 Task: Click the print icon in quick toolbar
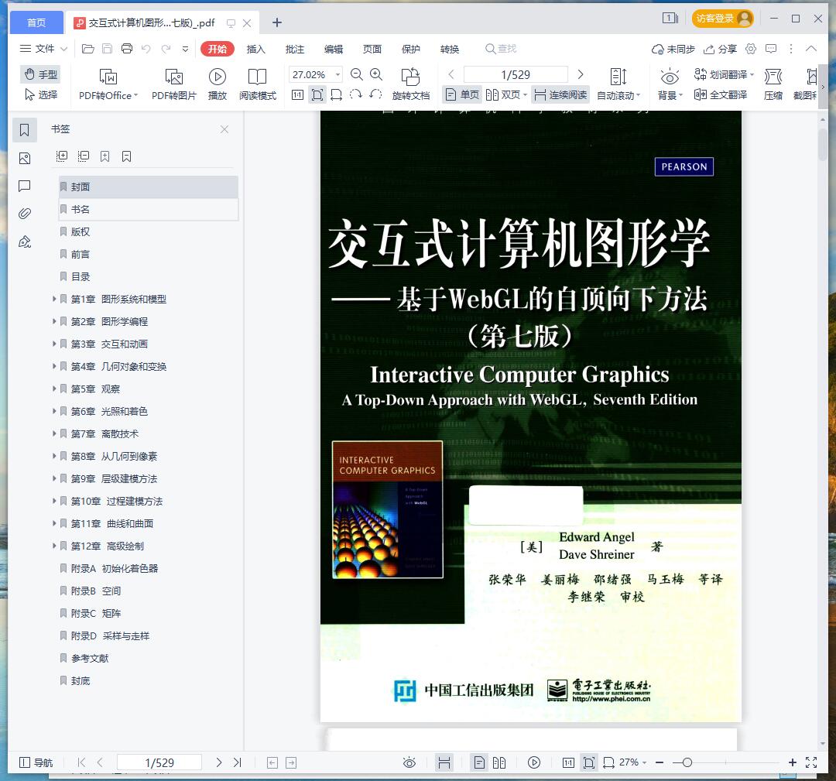click(x=127, y=49)
